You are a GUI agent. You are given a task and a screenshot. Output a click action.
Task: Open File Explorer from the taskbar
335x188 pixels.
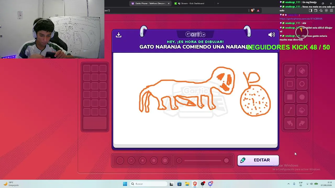tap(187, 184)
